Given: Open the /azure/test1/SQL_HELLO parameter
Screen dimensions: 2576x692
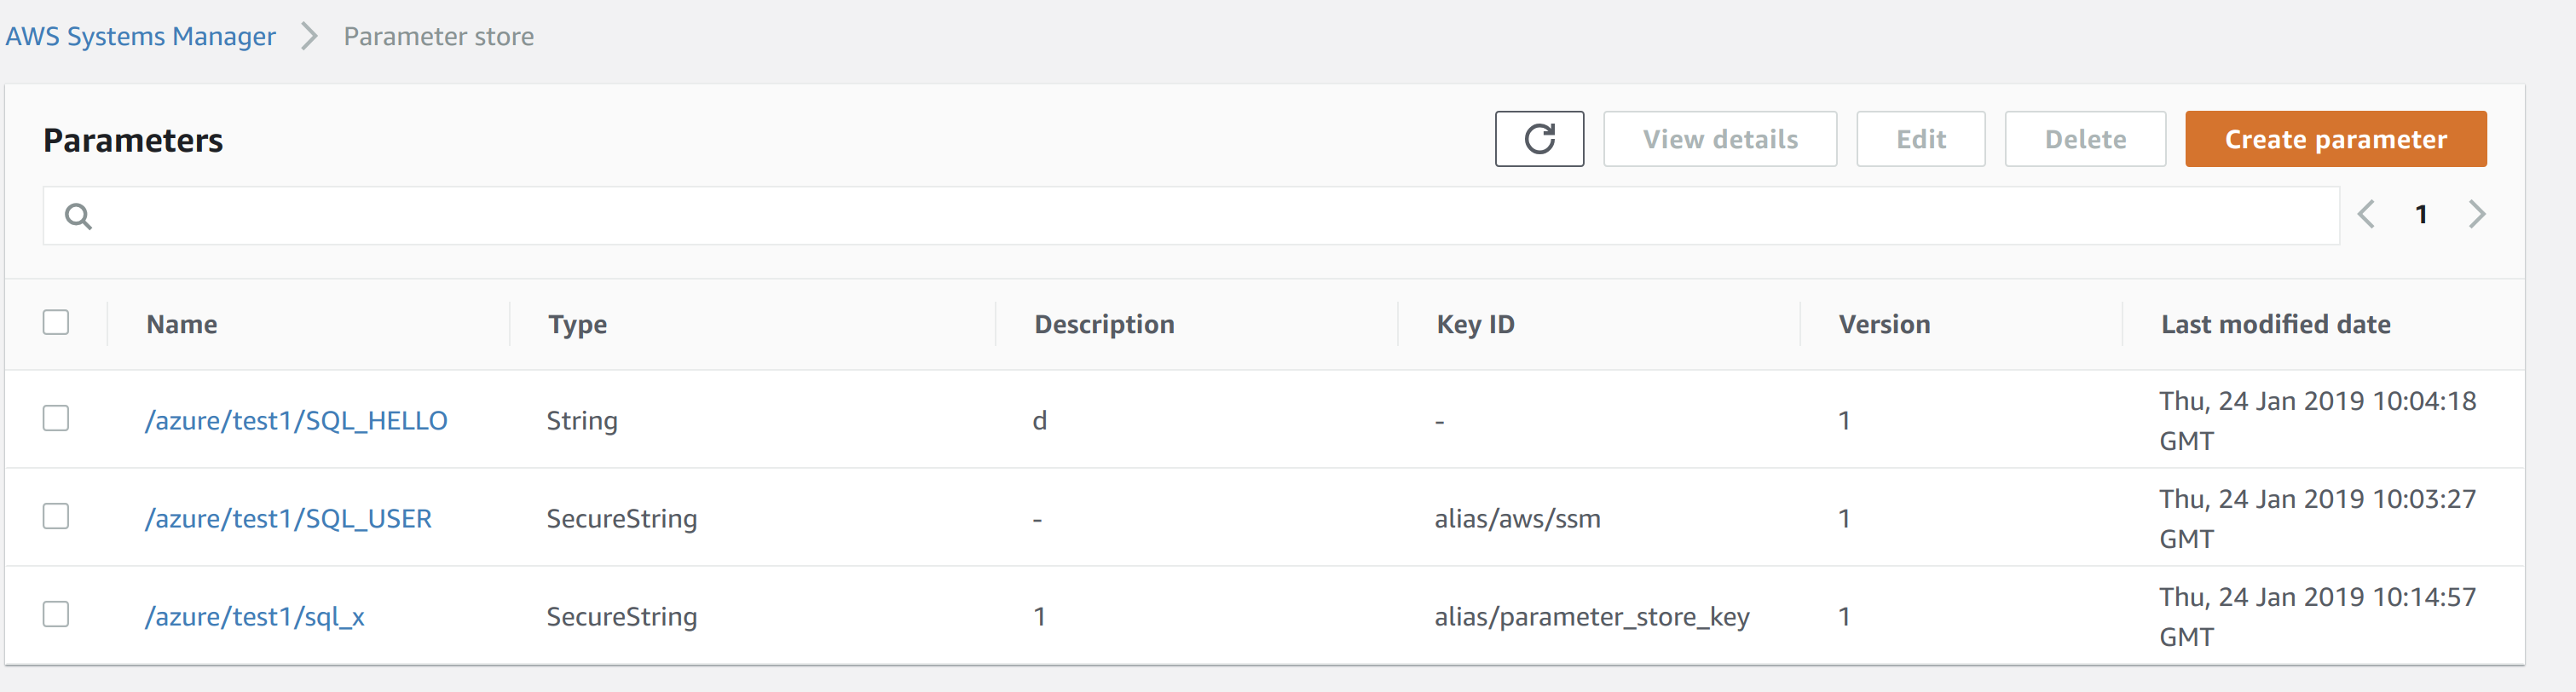Looking at the screenshot, I should (296, 420).
